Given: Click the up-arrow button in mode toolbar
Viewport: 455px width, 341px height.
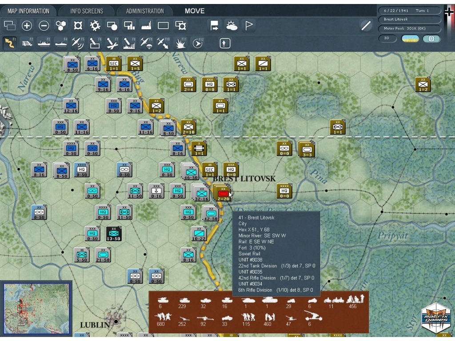Looking at the screenshot, I should 225,43.
